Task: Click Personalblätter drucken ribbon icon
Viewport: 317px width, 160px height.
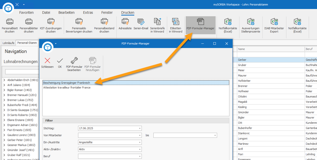Action: (x=29, y=22)
